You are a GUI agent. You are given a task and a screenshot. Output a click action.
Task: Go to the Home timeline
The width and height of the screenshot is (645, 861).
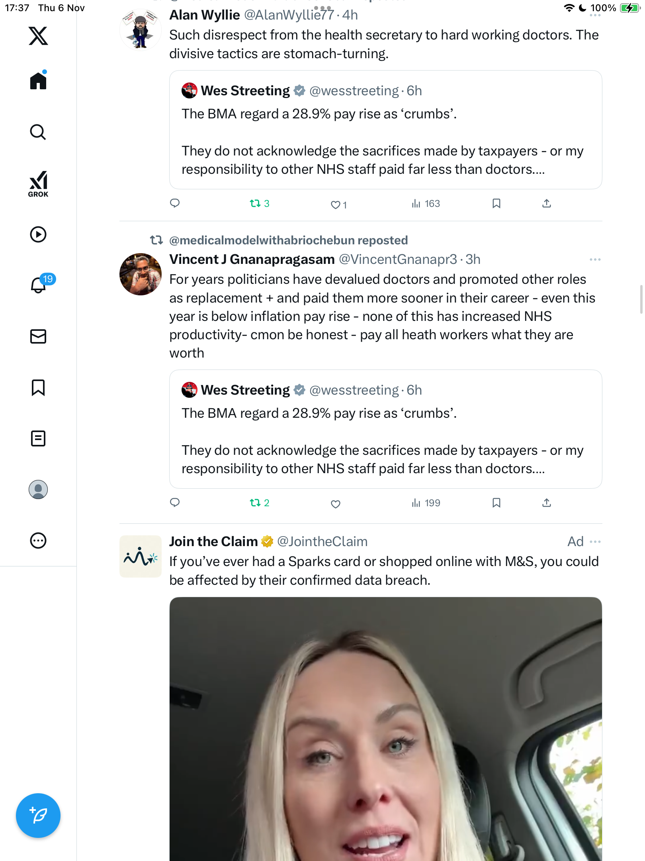[x=38, y=81]
